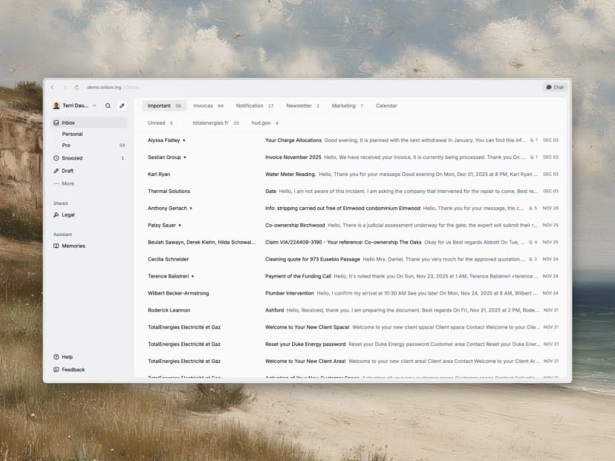The image size is (615, 461).
Task: Go back using the back arrow
Action: click(52, 88)
